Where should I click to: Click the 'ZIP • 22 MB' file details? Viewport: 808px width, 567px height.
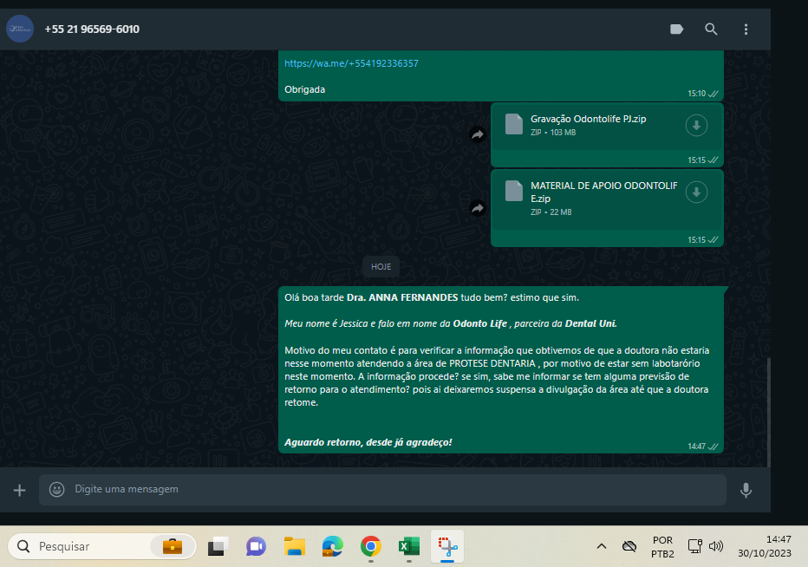[551, 212]
